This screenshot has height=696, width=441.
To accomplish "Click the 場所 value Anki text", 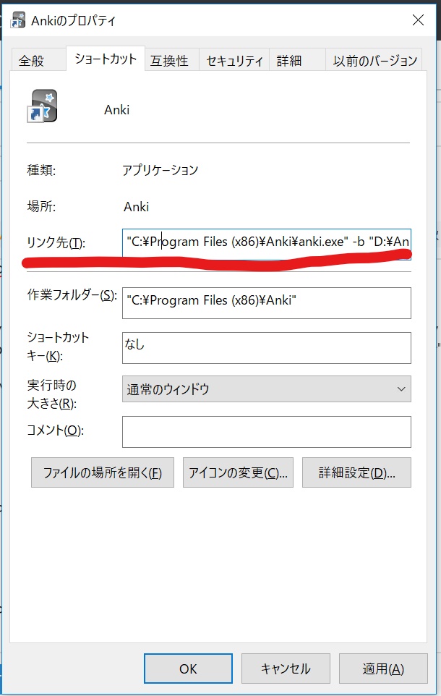I will tap(136, 207).
